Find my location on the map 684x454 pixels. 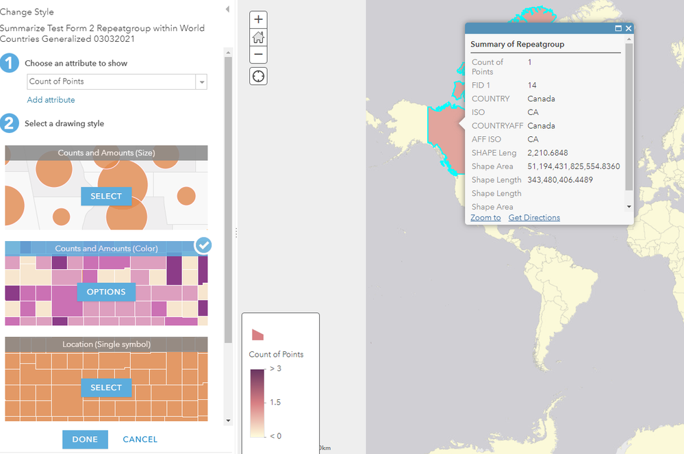click(x=258, y=76)
